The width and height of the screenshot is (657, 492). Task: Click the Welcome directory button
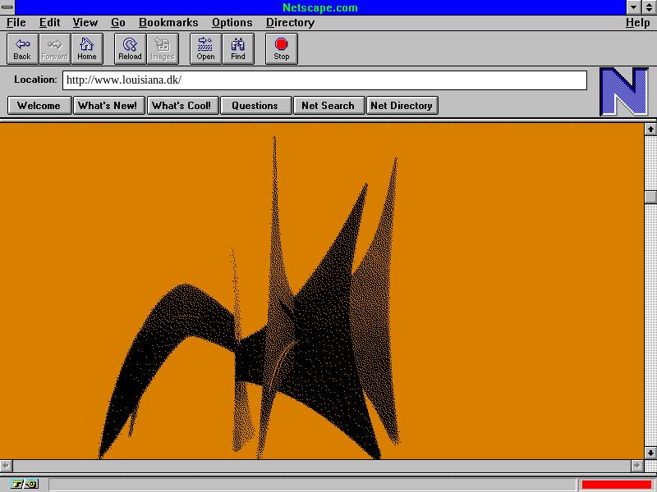point(39,106)
